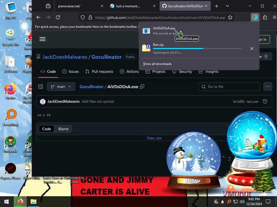
Task: Click the taskbar clock and date
Action: coord(254,202)
